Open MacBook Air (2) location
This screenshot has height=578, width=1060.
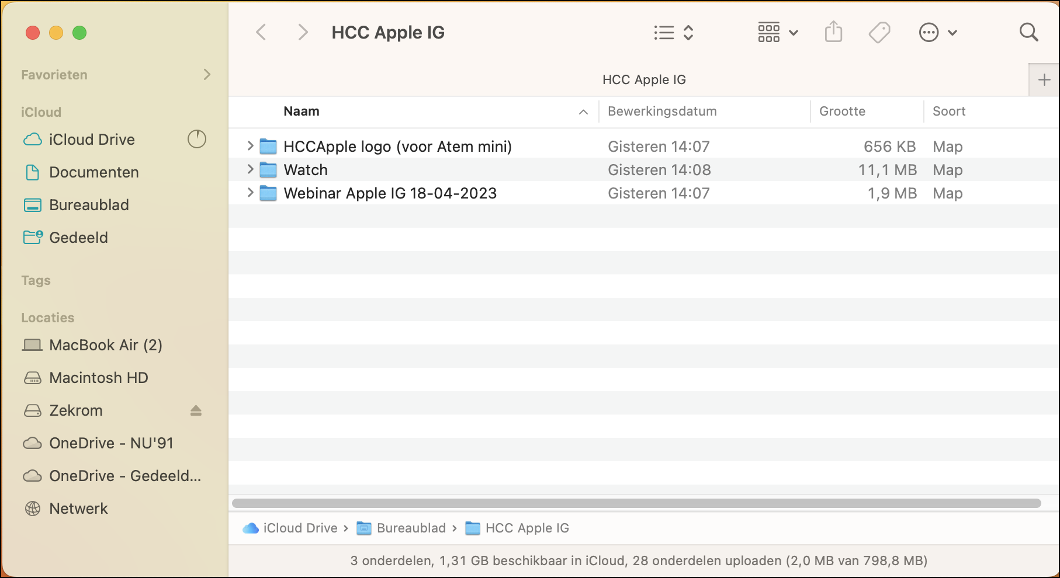(x=106, y=345)
